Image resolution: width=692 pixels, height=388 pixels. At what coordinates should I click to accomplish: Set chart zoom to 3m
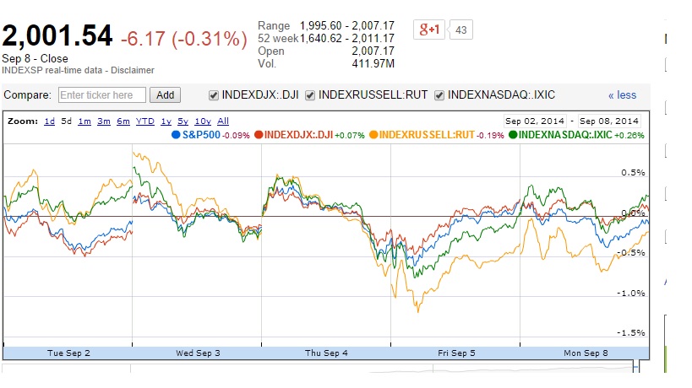pos(104,121)
